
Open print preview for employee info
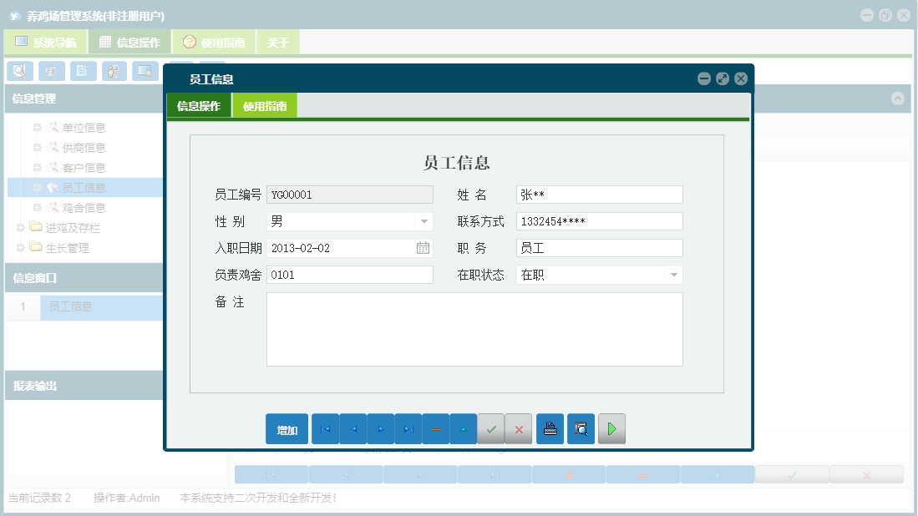(581, 428)
